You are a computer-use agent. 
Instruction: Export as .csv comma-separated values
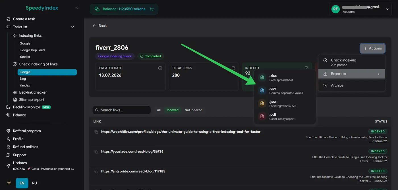coord(285,91)
